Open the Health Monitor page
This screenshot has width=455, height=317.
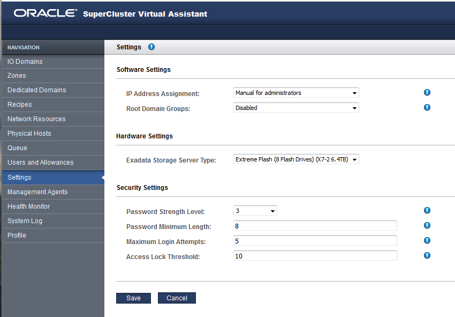click(x=29, y=206)
